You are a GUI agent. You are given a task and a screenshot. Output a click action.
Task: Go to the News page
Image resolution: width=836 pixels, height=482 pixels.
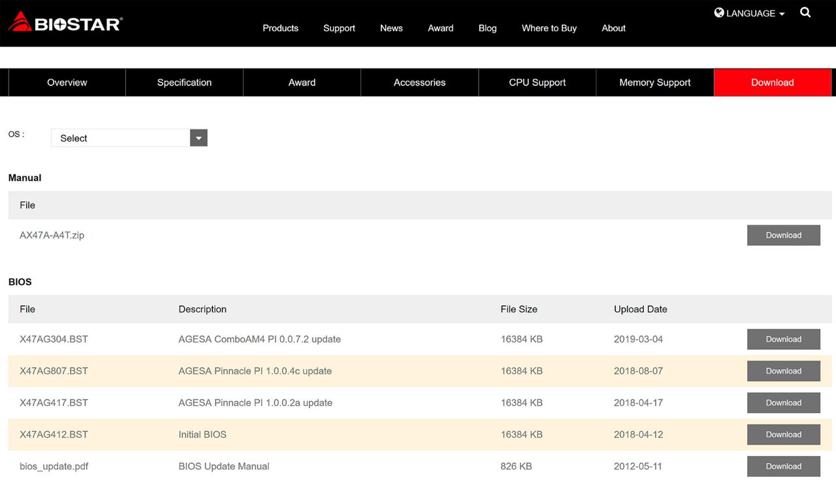(391, 28)
